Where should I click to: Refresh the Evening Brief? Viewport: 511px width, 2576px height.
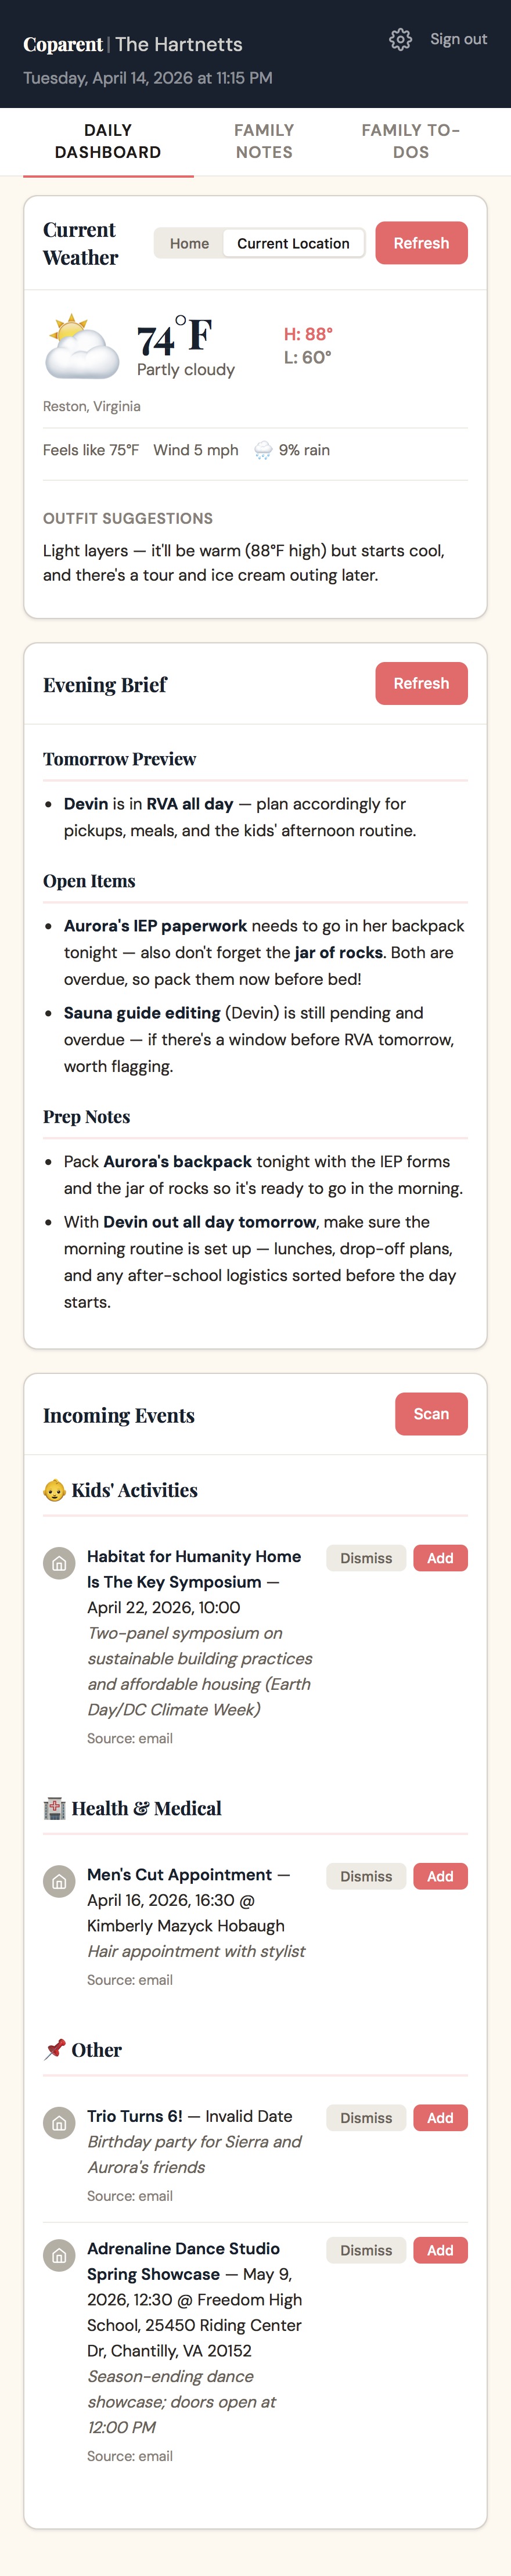pyautogui.click(x=421, y=683)
